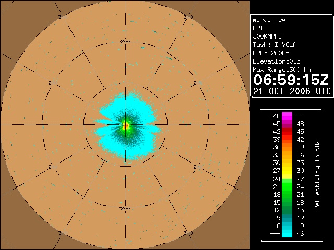
Task: Pick the bright green 21 to 24 band
Action: coord(287,186)
